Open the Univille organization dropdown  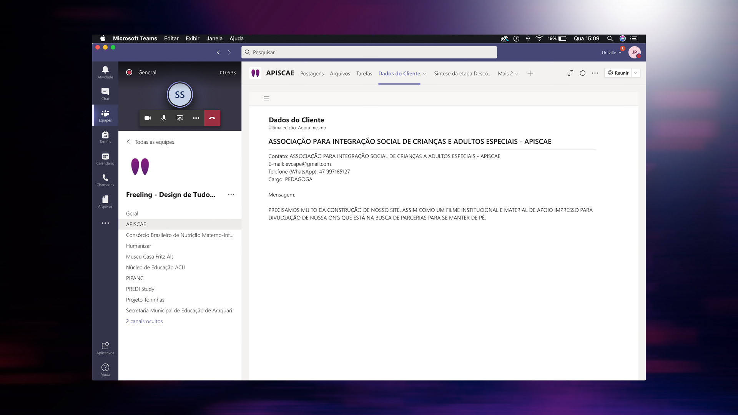[612, 53]
